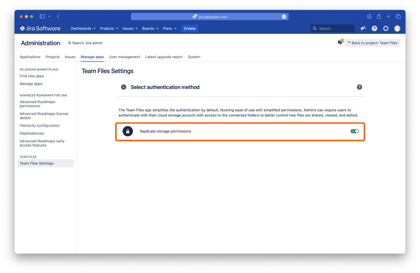This screenshot has height=273, width=420.
Task: Select the Manage apps tab
Action: click(92, 57)
